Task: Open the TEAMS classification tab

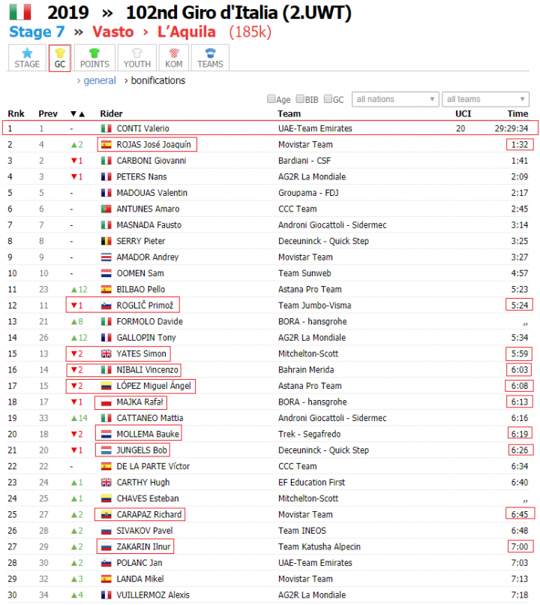Action: (210, 58)
